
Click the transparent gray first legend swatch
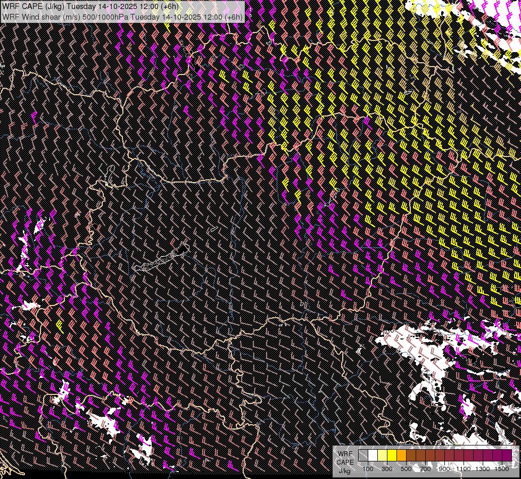[363, 456]
